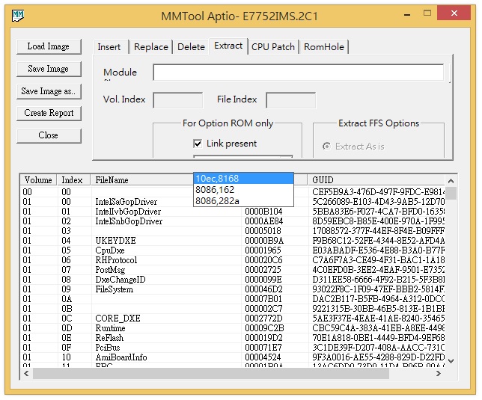Click the File Index field

point(291,100)
